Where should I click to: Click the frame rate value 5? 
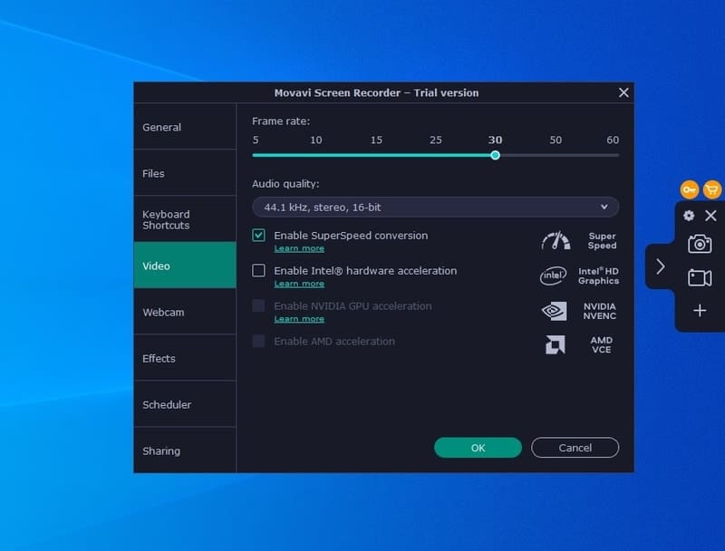coord(256,140)
